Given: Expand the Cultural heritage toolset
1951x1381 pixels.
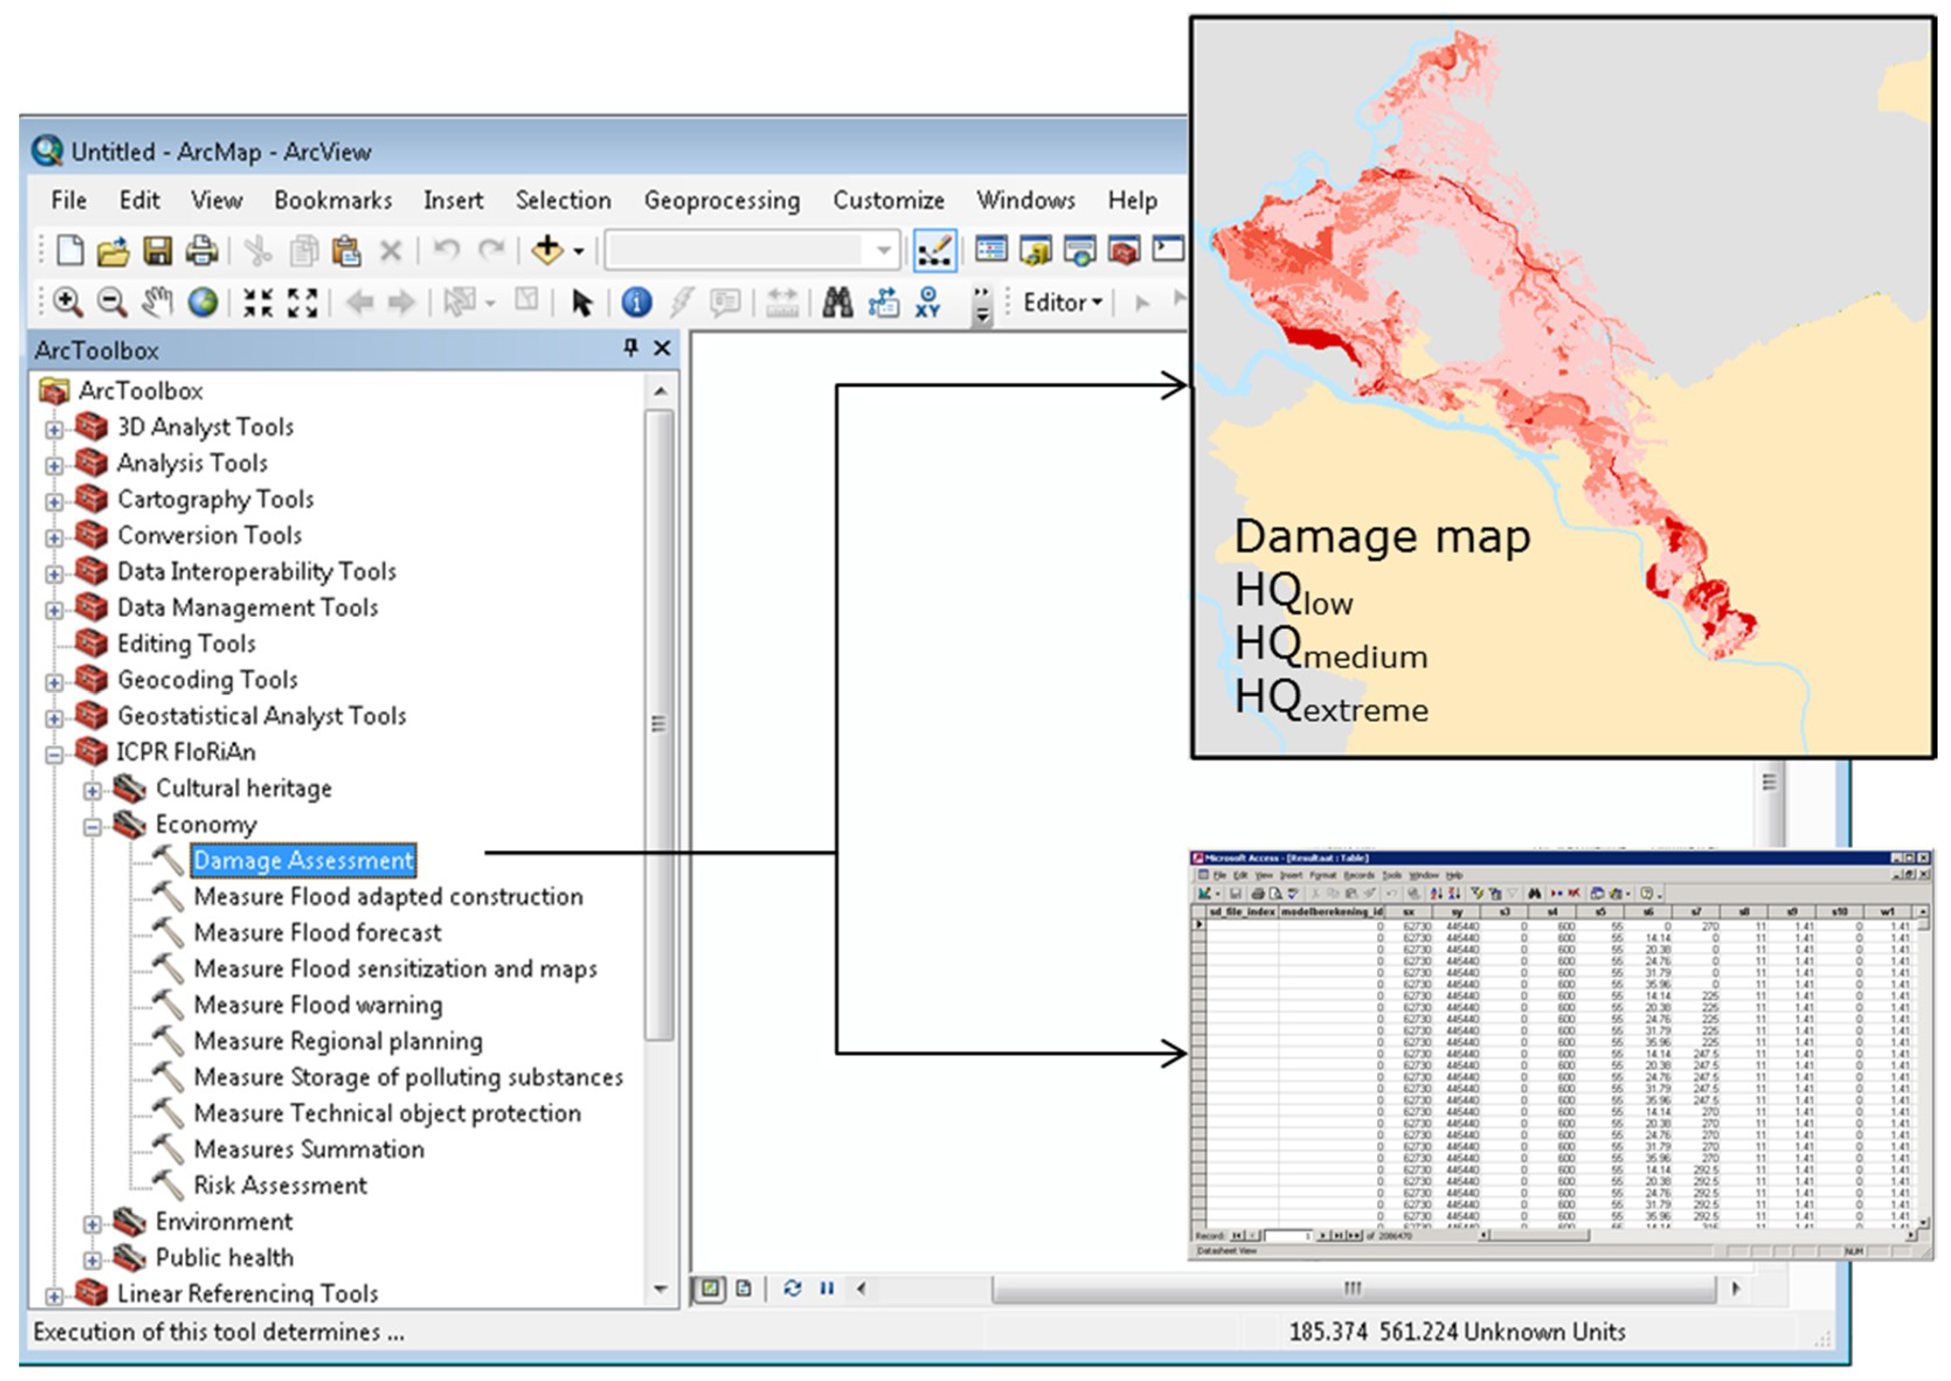Looking at the screenshot, I should 92,791.
